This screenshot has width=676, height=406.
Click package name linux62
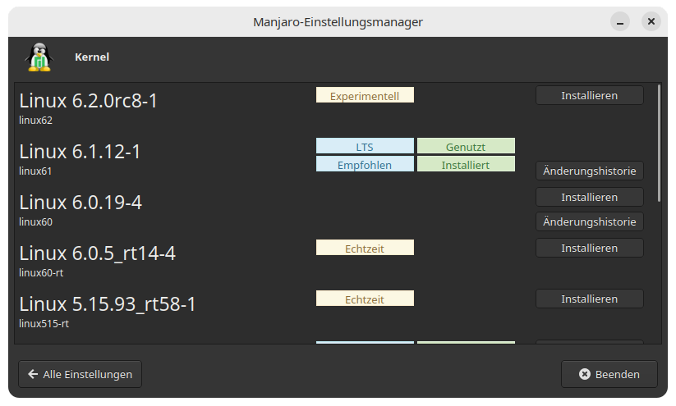click(36, 120)
